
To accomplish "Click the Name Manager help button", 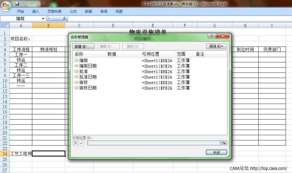I will (212, 36).
